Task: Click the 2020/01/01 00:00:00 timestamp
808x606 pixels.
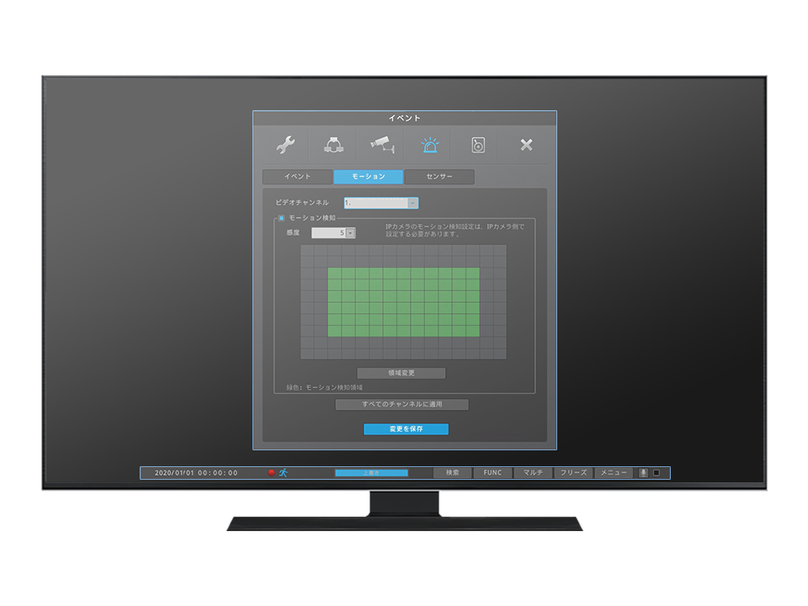Action: pos(196,473)
